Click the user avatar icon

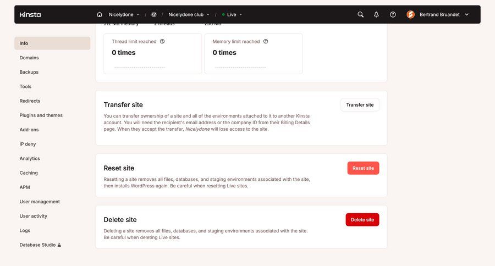(x=410, y=15)
